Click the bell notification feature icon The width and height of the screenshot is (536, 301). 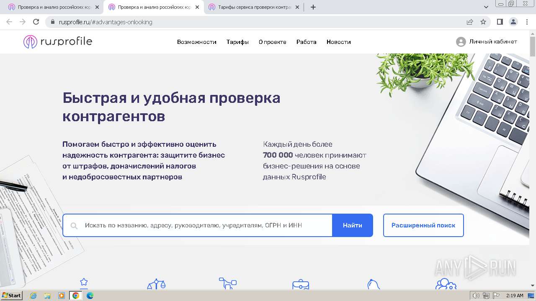[374, 284]
